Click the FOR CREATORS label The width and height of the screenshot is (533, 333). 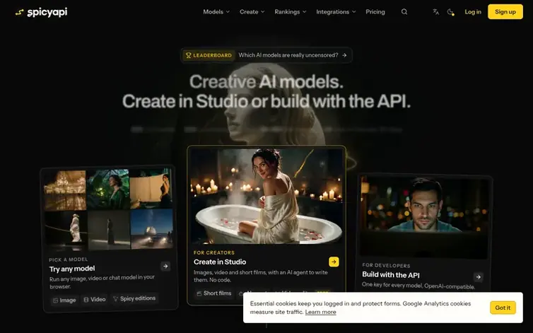coord(213,252)
